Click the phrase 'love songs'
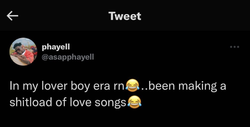The height and width of the screenshot is (127, 250). point(98,103)
